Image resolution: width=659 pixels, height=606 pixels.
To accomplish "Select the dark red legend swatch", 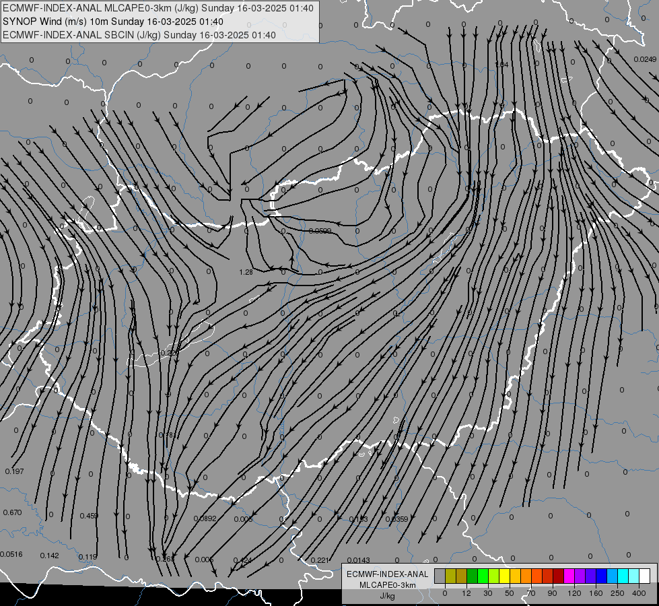I will tap(559, 576).
